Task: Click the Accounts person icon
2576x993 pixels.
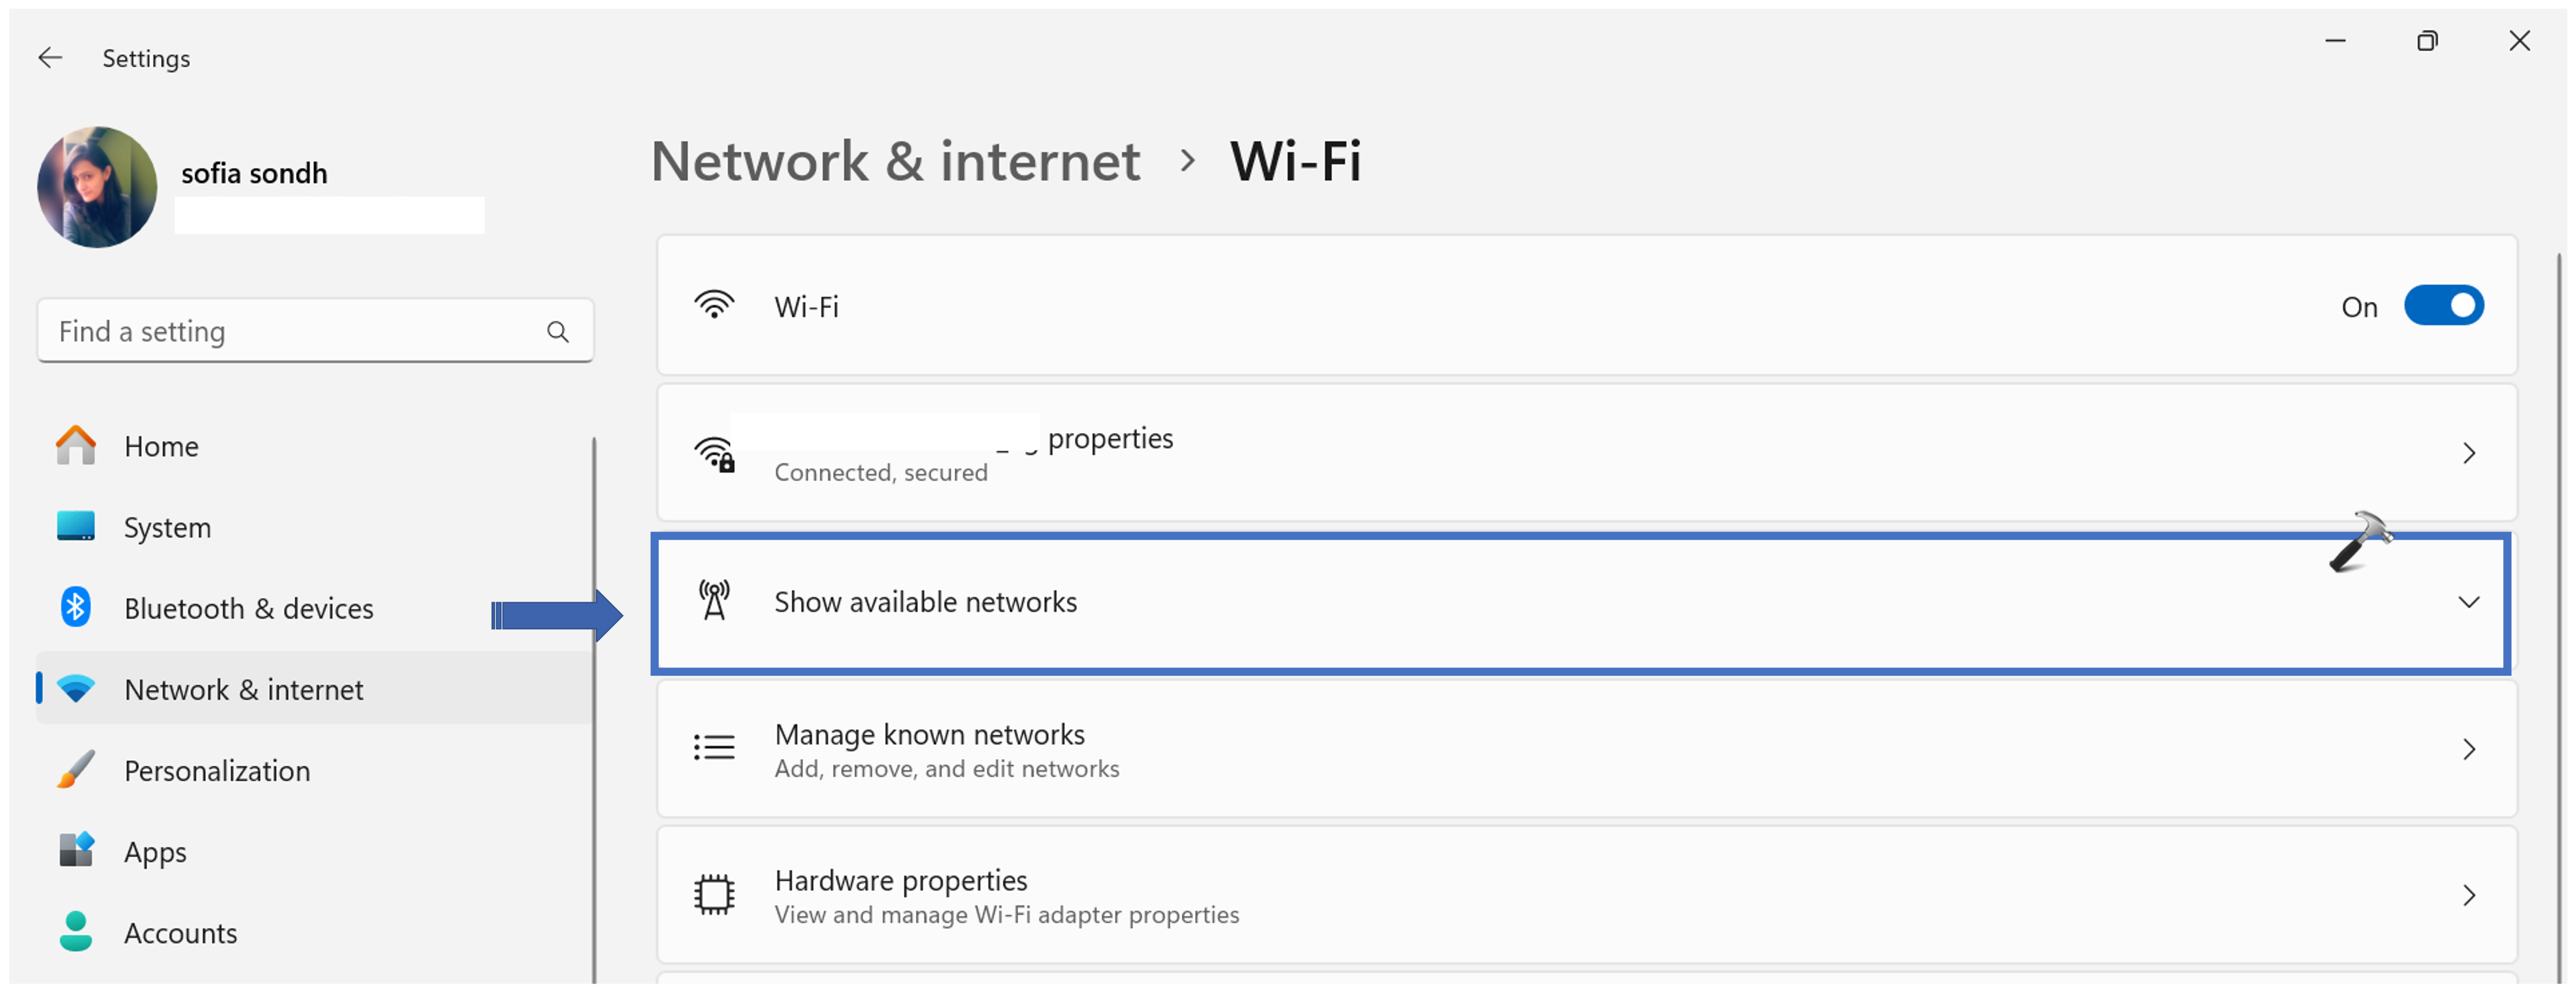Action: click(x=76, y=932)
